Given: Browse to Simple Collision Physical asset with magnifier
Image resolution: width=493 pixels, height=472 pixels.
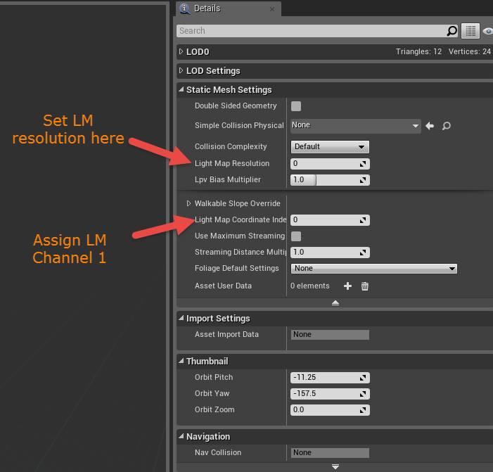Looking at the screenshot, I should tap(446, 126).
